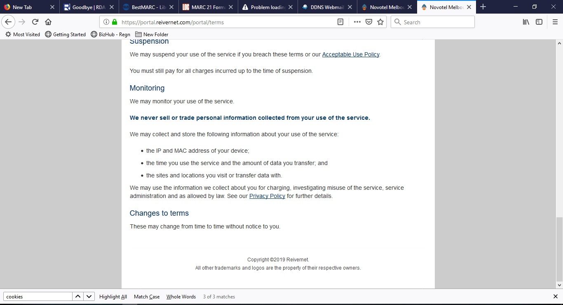This screenshot has height=305, width=563.
Task: Click the 3 of 3 matches label
Action: pyautogui.click(x=219, y=296)
